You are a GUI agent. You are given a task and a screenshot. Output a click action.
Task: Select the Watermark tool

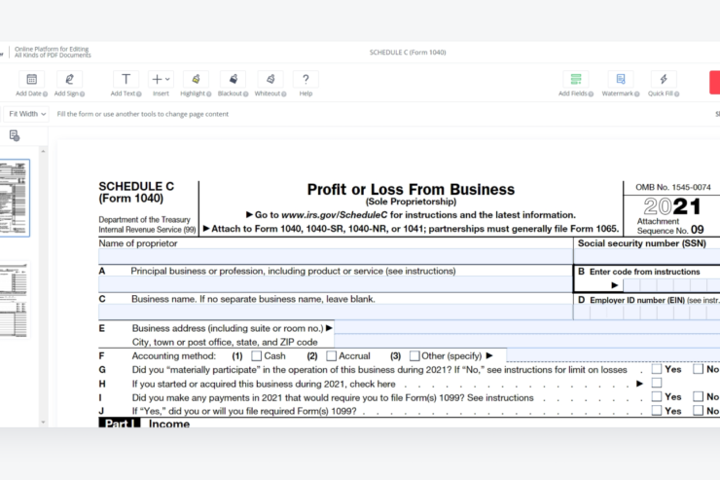pyautogui.click(x=621, y=84)
